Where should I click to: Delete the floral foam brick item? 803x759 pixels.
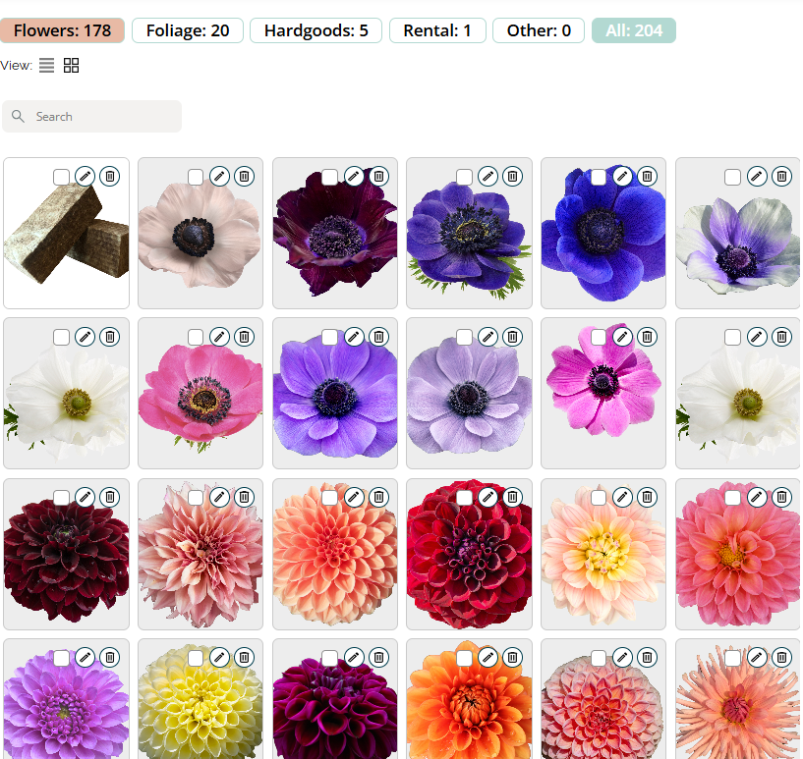pyautogui.click(x=110, y=176)
